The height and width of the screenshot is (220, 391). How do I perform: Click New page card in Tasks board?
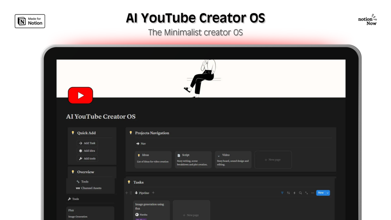point(191,211)
